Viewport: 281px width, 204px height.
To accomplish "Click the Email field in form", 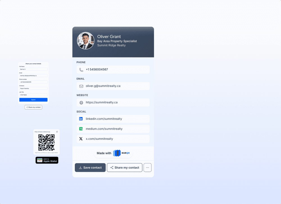I will (x=33, y=76).
